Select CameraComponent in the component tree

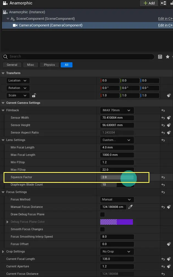(51, 25)
